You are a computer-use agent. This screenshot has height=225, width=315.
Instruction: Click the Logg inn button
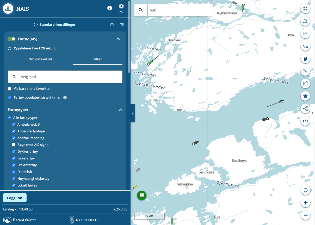point(15,198)
